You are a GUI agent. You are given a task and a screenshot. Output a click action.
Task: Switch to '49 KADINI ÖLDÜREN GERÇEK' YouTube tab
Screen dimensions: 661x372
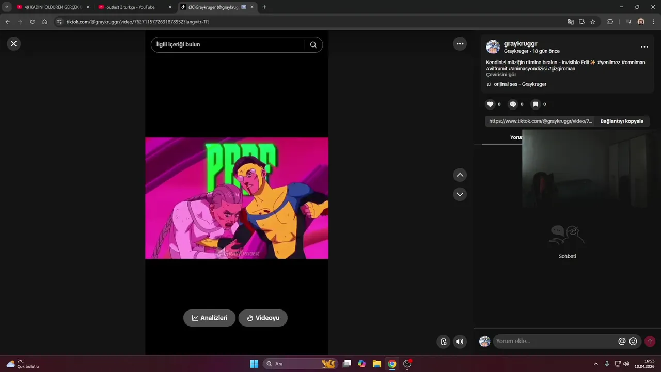click(x=52, y=7)
